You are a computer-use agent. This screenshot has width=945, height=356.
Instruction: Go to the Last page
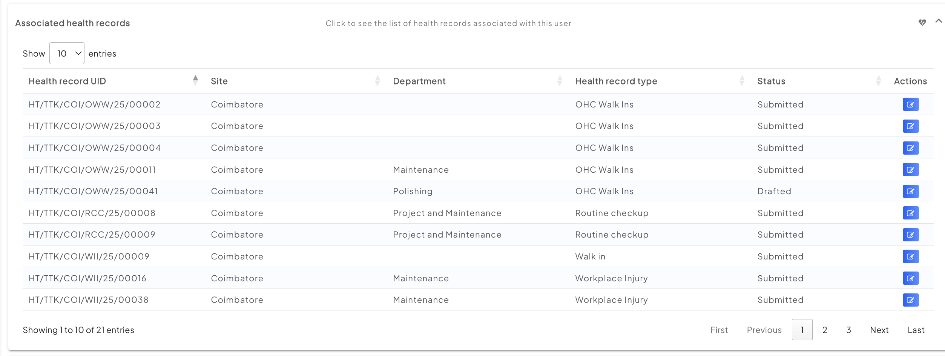tap(916, 330)
